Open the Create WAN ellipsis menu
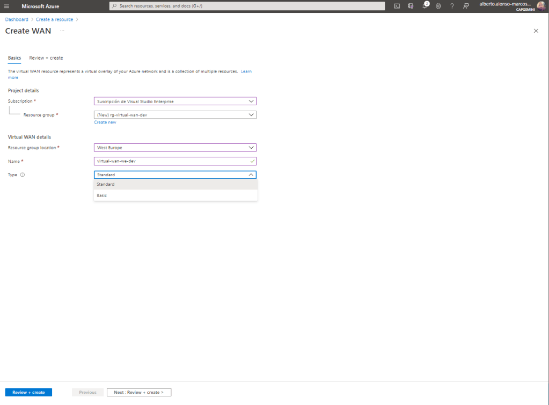The height and width of the screenshot is (405, 549). point(62,31)
